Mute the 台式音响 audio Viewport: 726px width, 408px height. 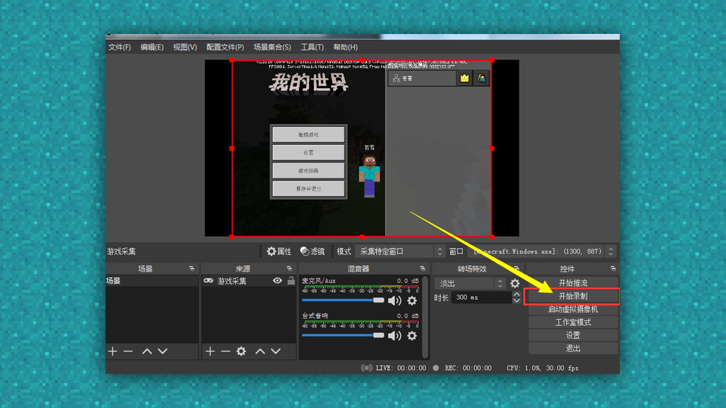[395, 336]
